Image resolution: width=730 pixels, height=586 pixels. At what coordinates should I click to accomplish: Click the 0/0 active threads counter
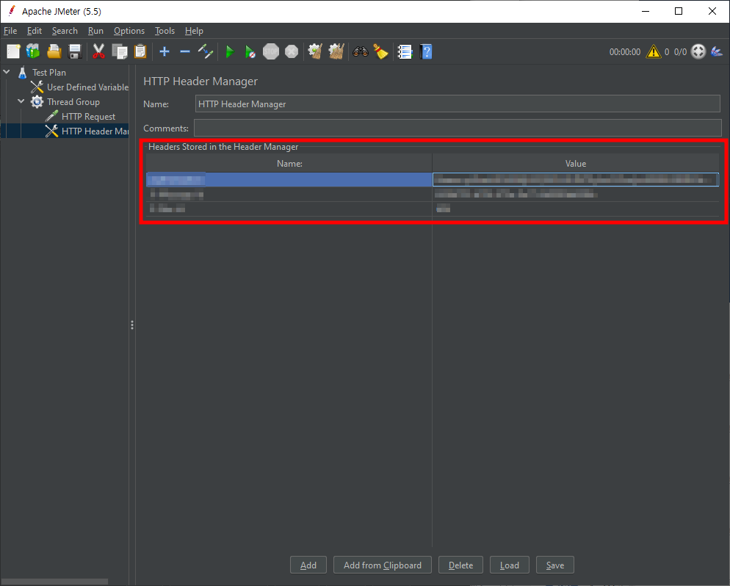[x=680, y=51]
